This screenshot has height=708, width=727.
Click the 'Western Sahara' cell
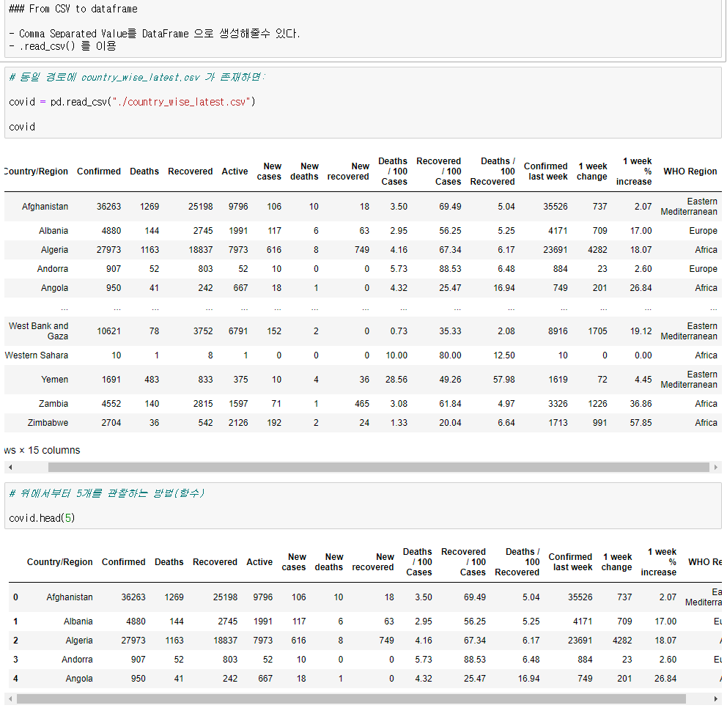click(x=37, y=355)
